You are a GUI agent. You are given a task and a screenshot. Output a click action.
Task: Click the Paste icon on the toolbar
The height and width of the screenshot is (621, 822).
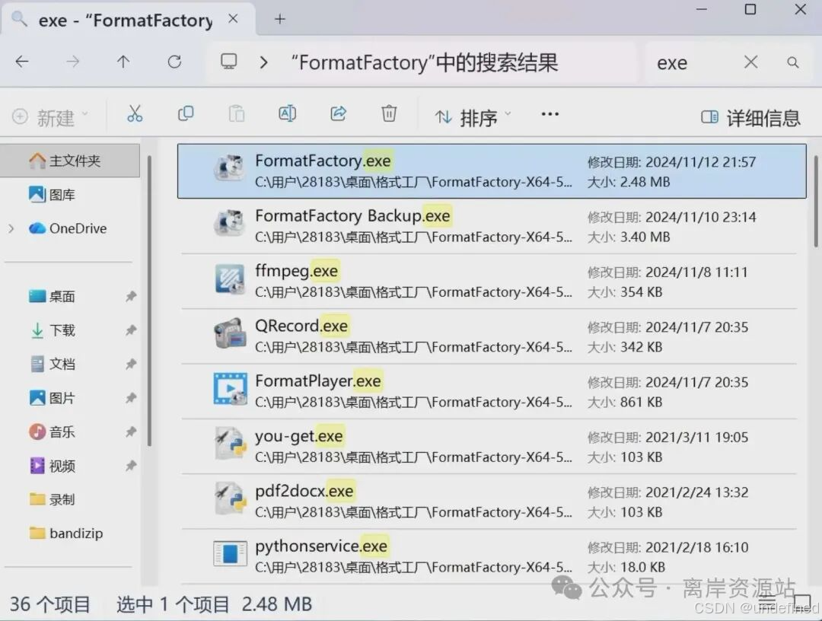(236, 113)
